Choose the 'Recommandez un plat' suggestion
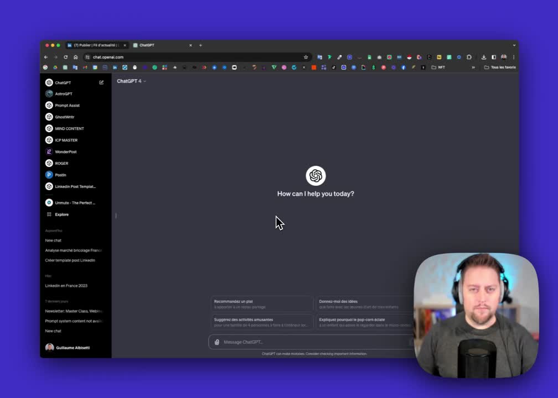The height and width of the screenshot is (398, 558). pos(261,304)
